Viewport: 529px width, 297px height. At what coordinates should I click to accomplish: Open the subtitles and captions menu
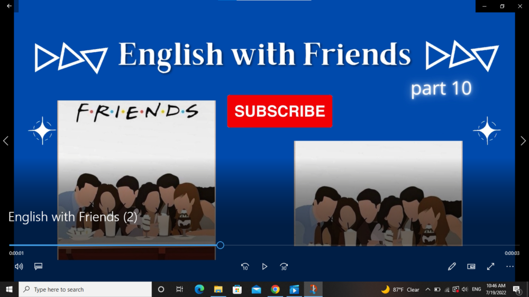coord(38,267)
